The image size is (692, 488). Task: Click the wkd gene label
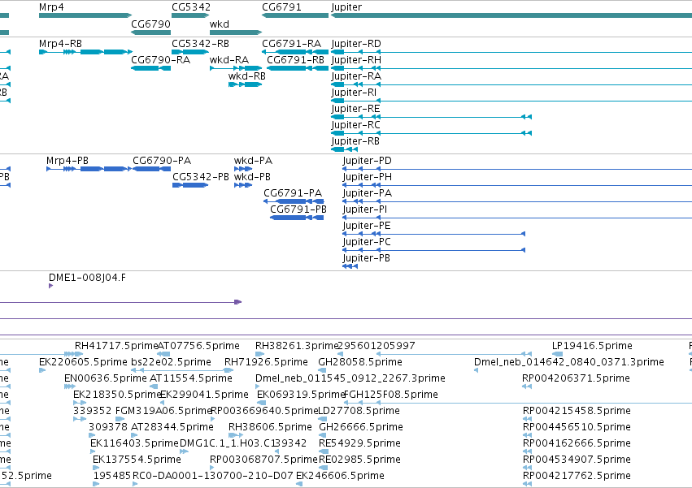point(220,24)
